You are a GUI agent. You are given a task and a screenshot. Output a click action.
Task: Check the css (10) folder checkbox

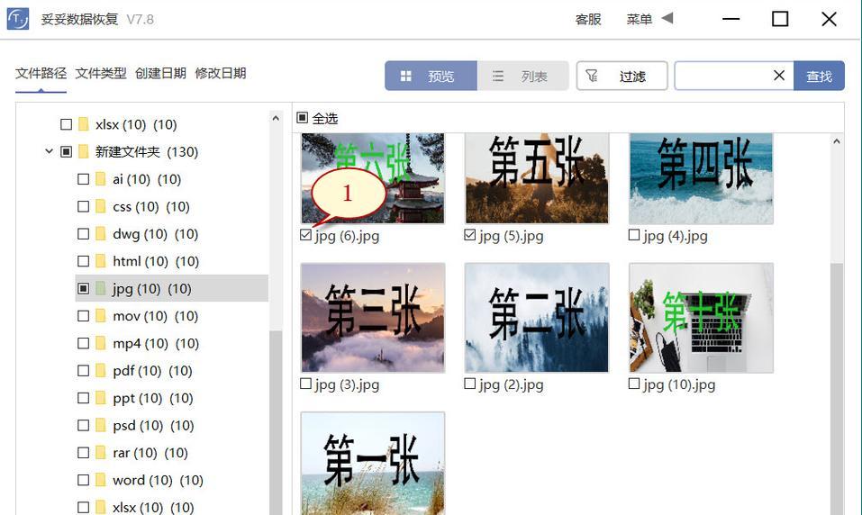coord(83,206)
